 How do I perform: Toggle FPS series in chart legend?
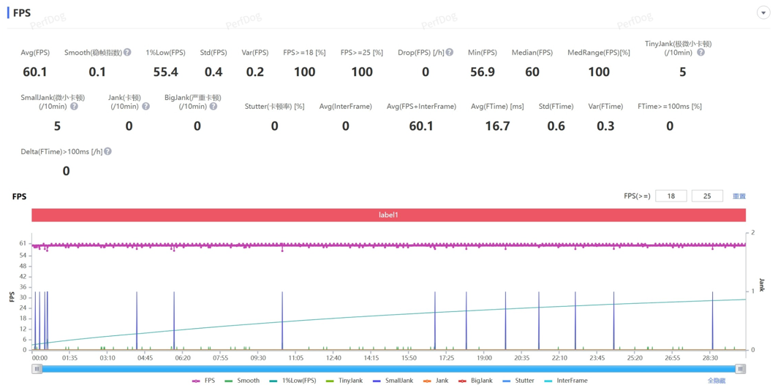tap(204, 381)
